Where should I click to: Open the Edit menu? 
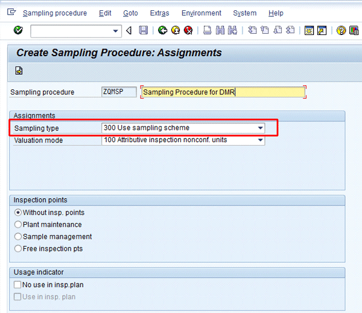pyautogui.click(x=105, y=13)
